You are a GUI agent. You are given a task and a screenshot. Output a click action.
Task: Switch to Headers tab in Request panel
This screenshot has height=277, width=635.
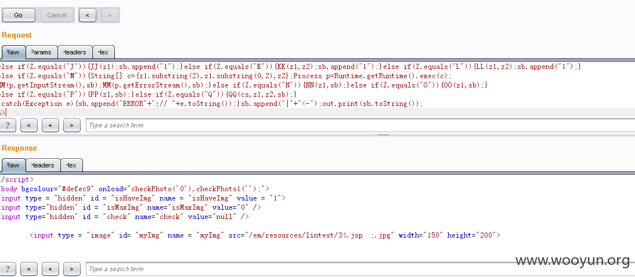(74, 52)
